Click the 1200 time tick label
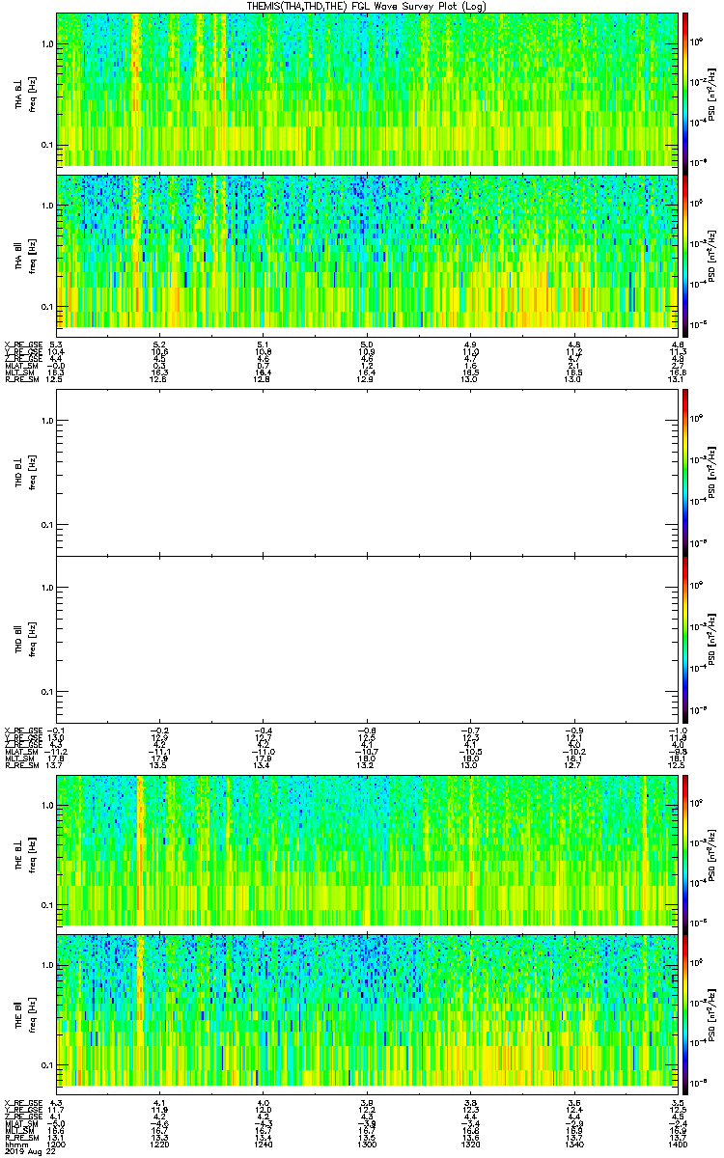Screen dimensions: 724x1158 56,1143
